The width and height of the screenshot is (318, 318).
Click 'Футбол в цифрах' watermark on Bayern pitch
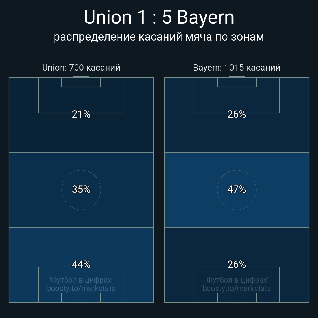pos(237,280)
